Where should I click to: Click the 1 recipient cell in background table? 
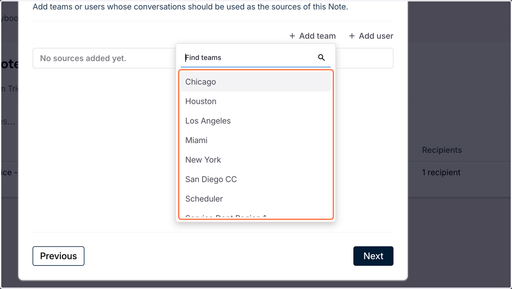tap(441, 172)
